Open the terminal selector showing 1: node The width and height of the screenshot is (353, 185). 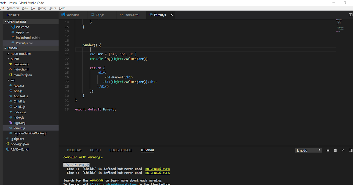(x=308, y=150)
